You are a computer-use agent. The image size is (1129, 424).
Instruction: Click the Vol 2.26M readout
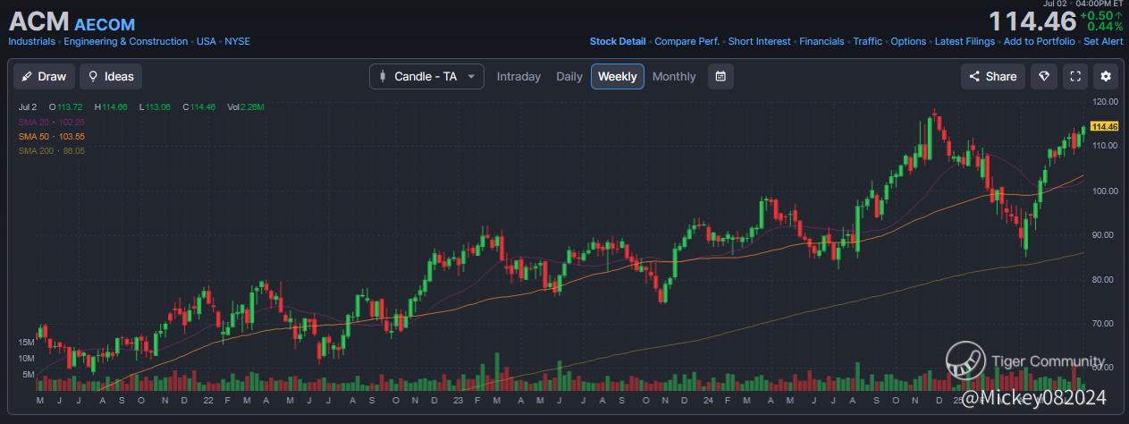click(x=245, y=107)
